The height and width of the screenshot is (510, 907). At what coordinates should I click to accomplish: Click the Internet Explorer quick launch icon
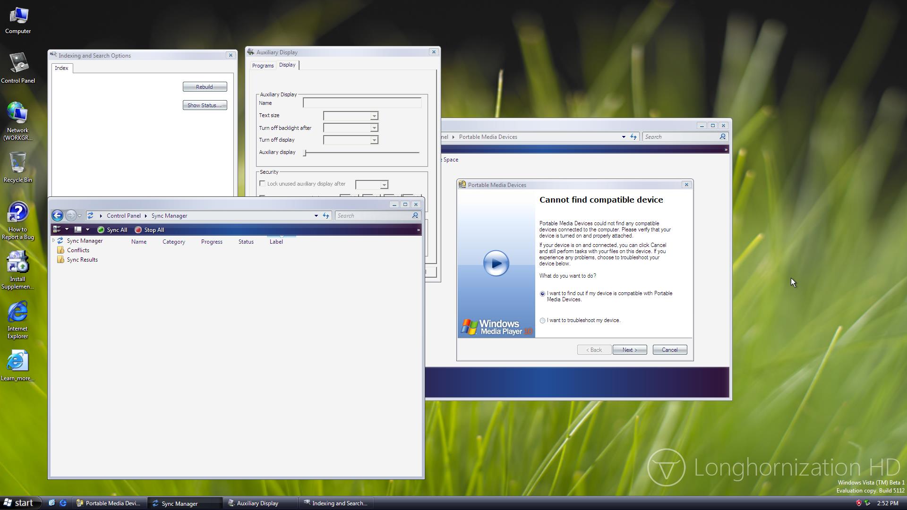(63, 503)
